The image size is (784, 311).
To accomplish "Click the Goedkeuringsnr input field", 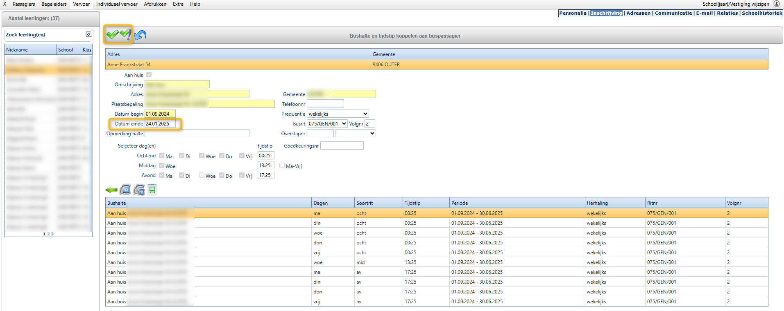I will [342, 145].
